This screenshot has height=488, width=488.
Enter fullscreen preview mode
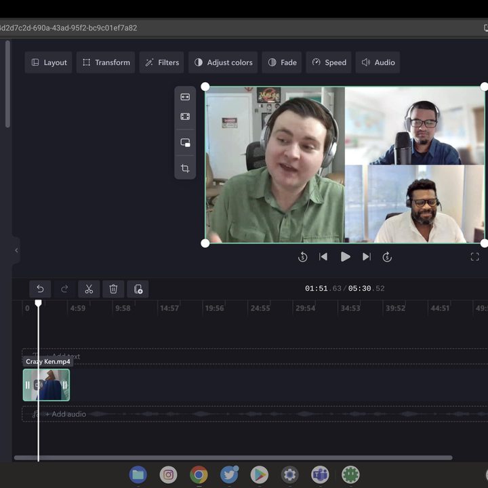click(475, 257)
